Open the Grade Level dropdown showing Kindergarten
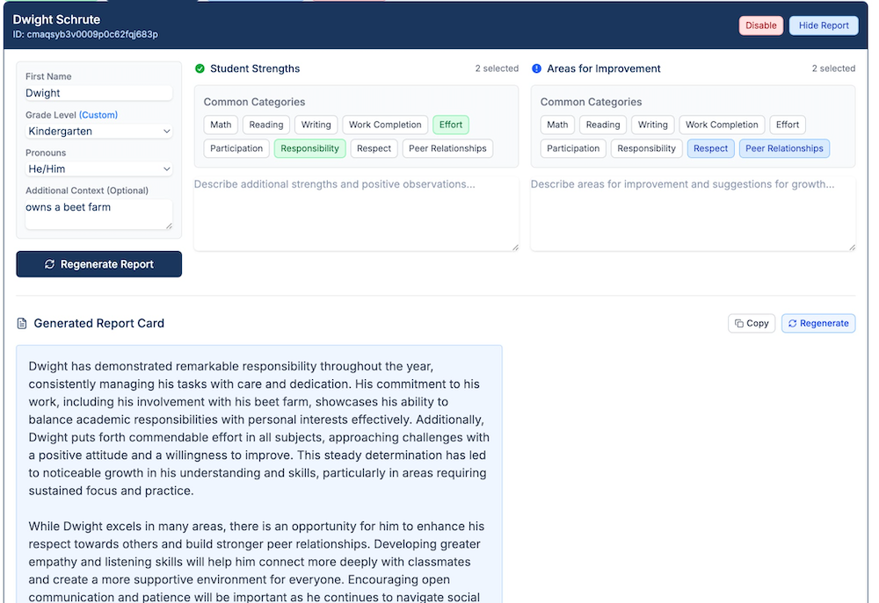This screenshot has height=603, width=879. coord(98,132)
